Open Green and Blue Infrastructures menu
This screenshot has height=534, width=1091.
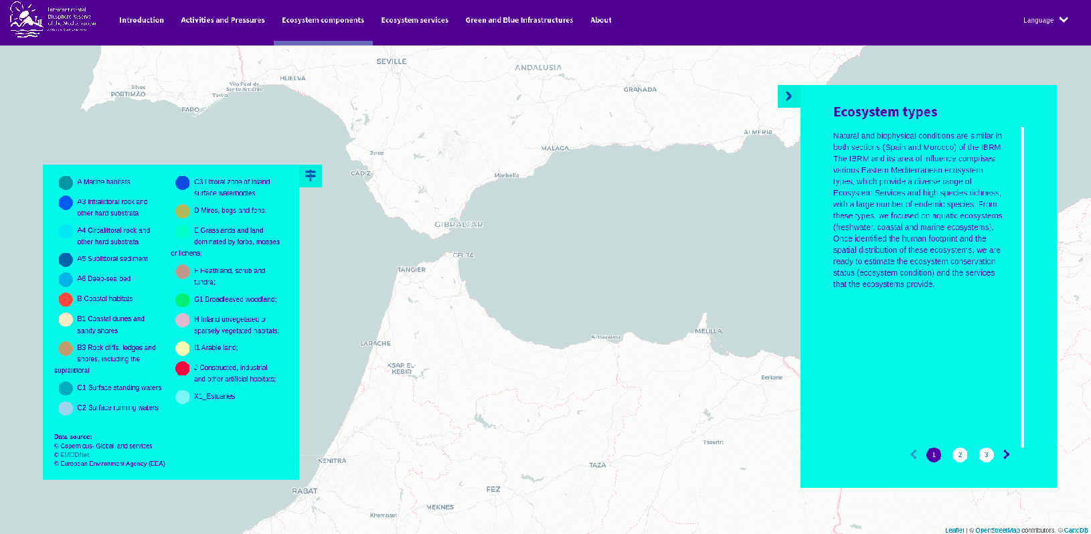[519, 20]
